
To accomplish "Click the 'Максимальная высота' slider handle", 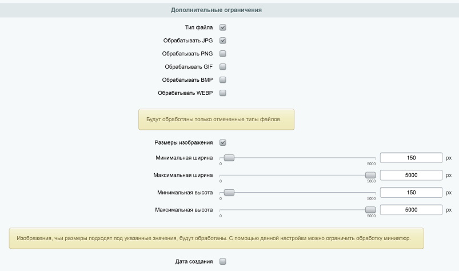I will tap(370, 210).
